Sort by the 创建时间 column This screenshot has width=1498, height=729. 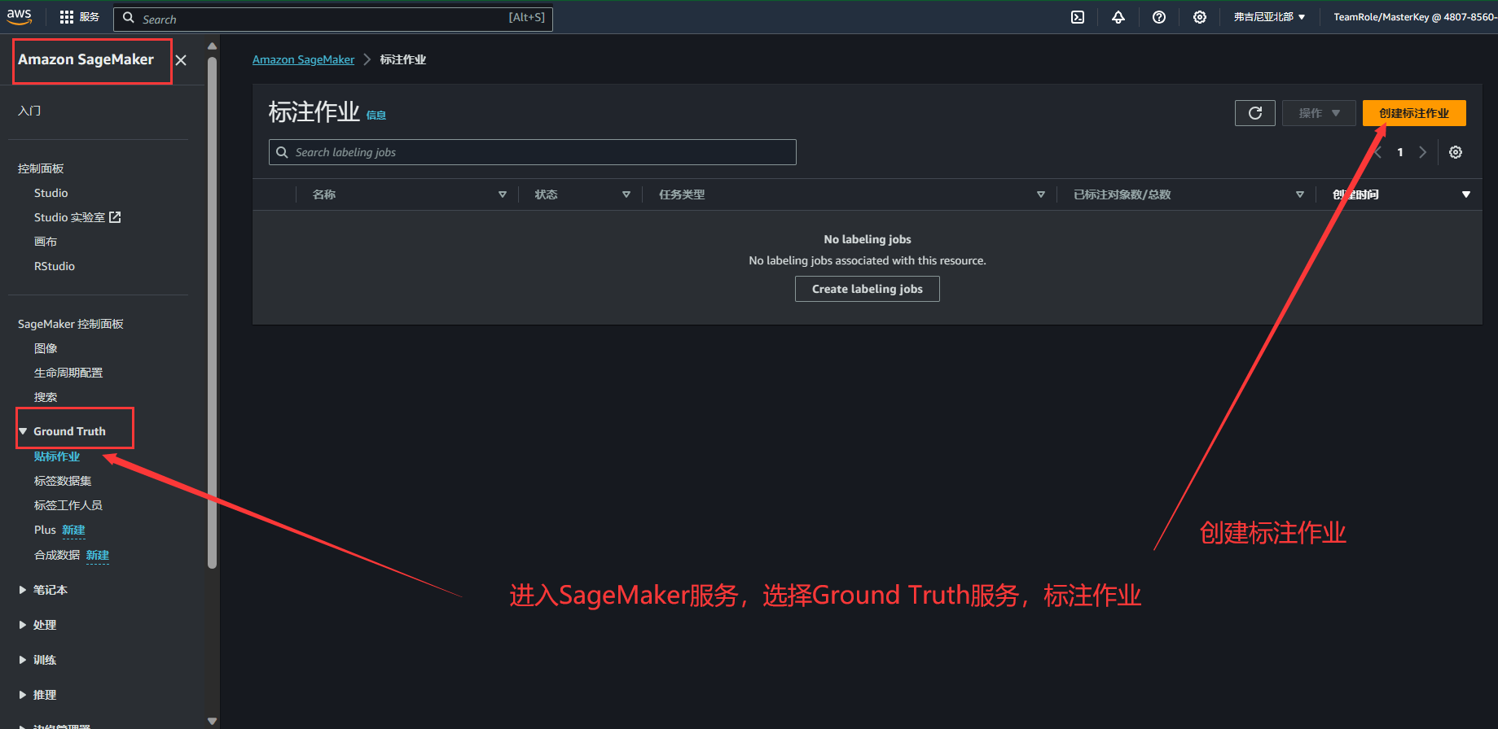[1465, 194]
